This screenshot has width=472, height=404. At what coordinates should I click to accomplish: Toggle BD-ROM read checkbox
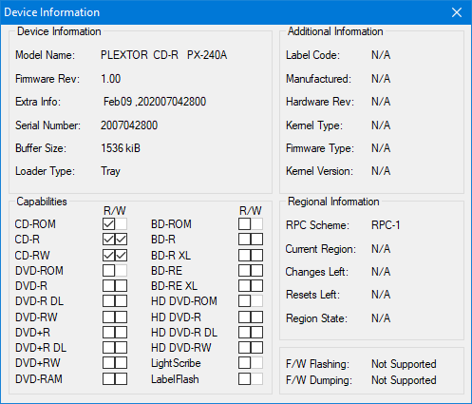pos(244,224)
